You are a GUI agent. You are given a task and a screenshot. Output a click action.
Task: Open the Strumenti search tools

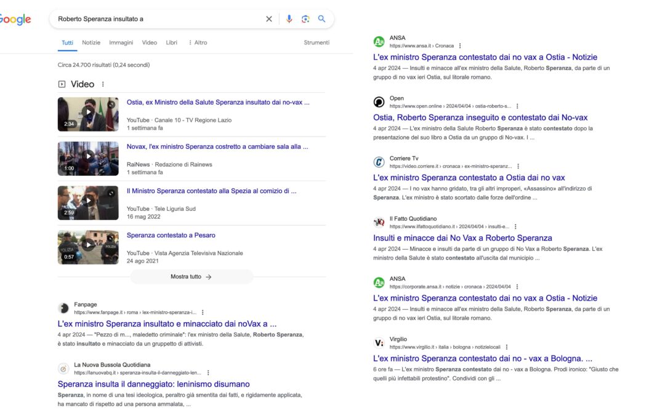pyautogui.click(x=316, y=43)
